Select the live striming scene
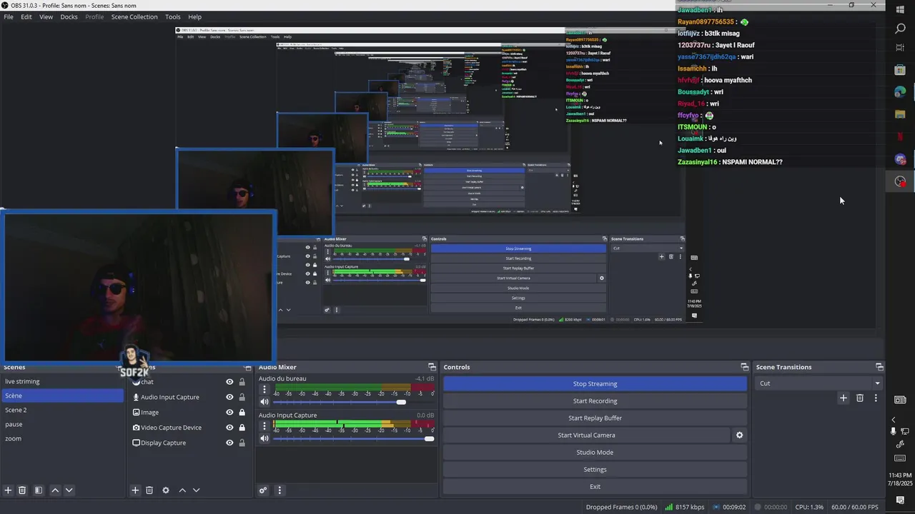The width and height of the screenshot is (915, 514). tap(62, 382)
